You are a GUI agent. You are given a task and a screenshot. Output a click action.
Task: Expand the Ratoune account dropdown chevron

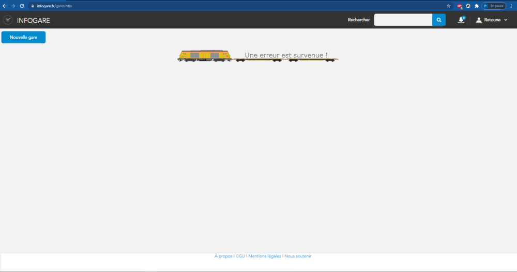(x=506, y=20)
